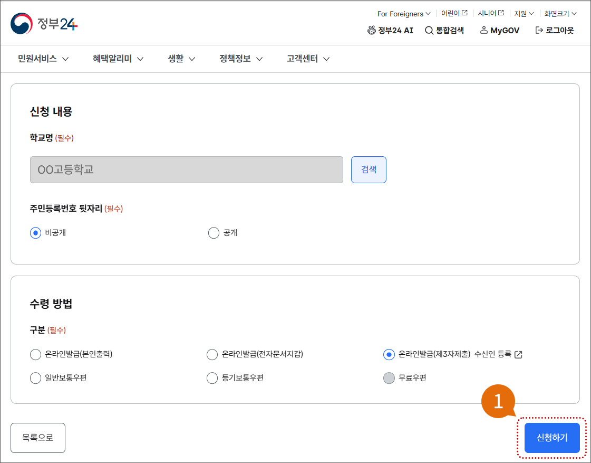Open the 어린이 link
This screenshot has height=463, width=591.
pyautogui.click(x=450, y=13)
